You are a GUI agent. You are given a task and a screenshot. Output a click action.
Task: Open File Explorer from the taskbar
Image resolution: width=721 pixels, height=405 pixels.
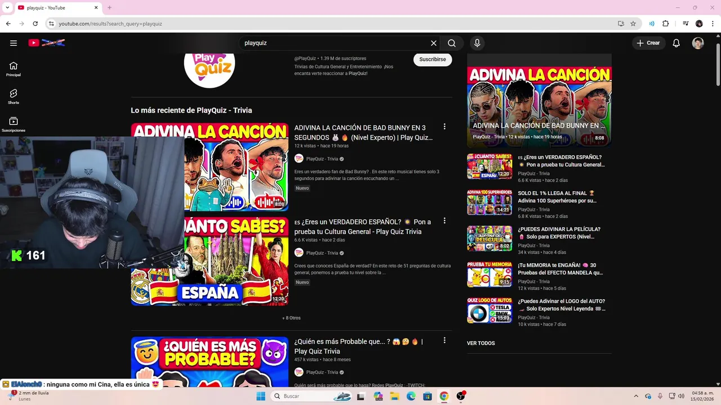[394, 396]
